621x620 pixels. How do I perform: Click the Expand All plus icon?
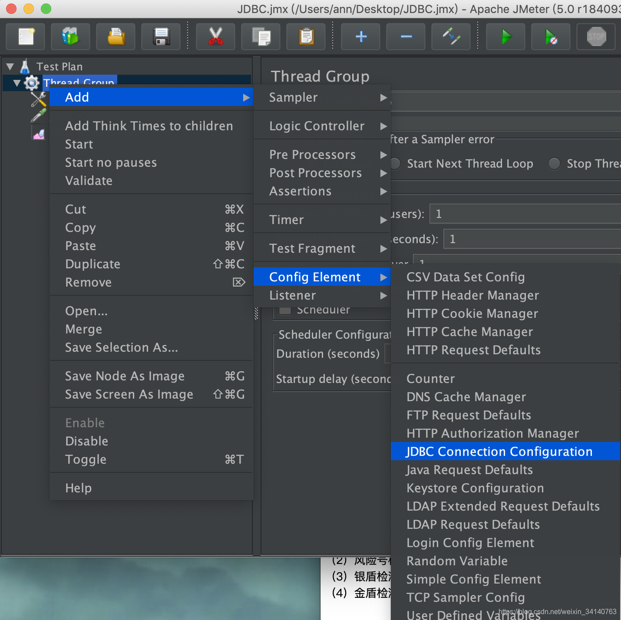[x=361, y=36]
